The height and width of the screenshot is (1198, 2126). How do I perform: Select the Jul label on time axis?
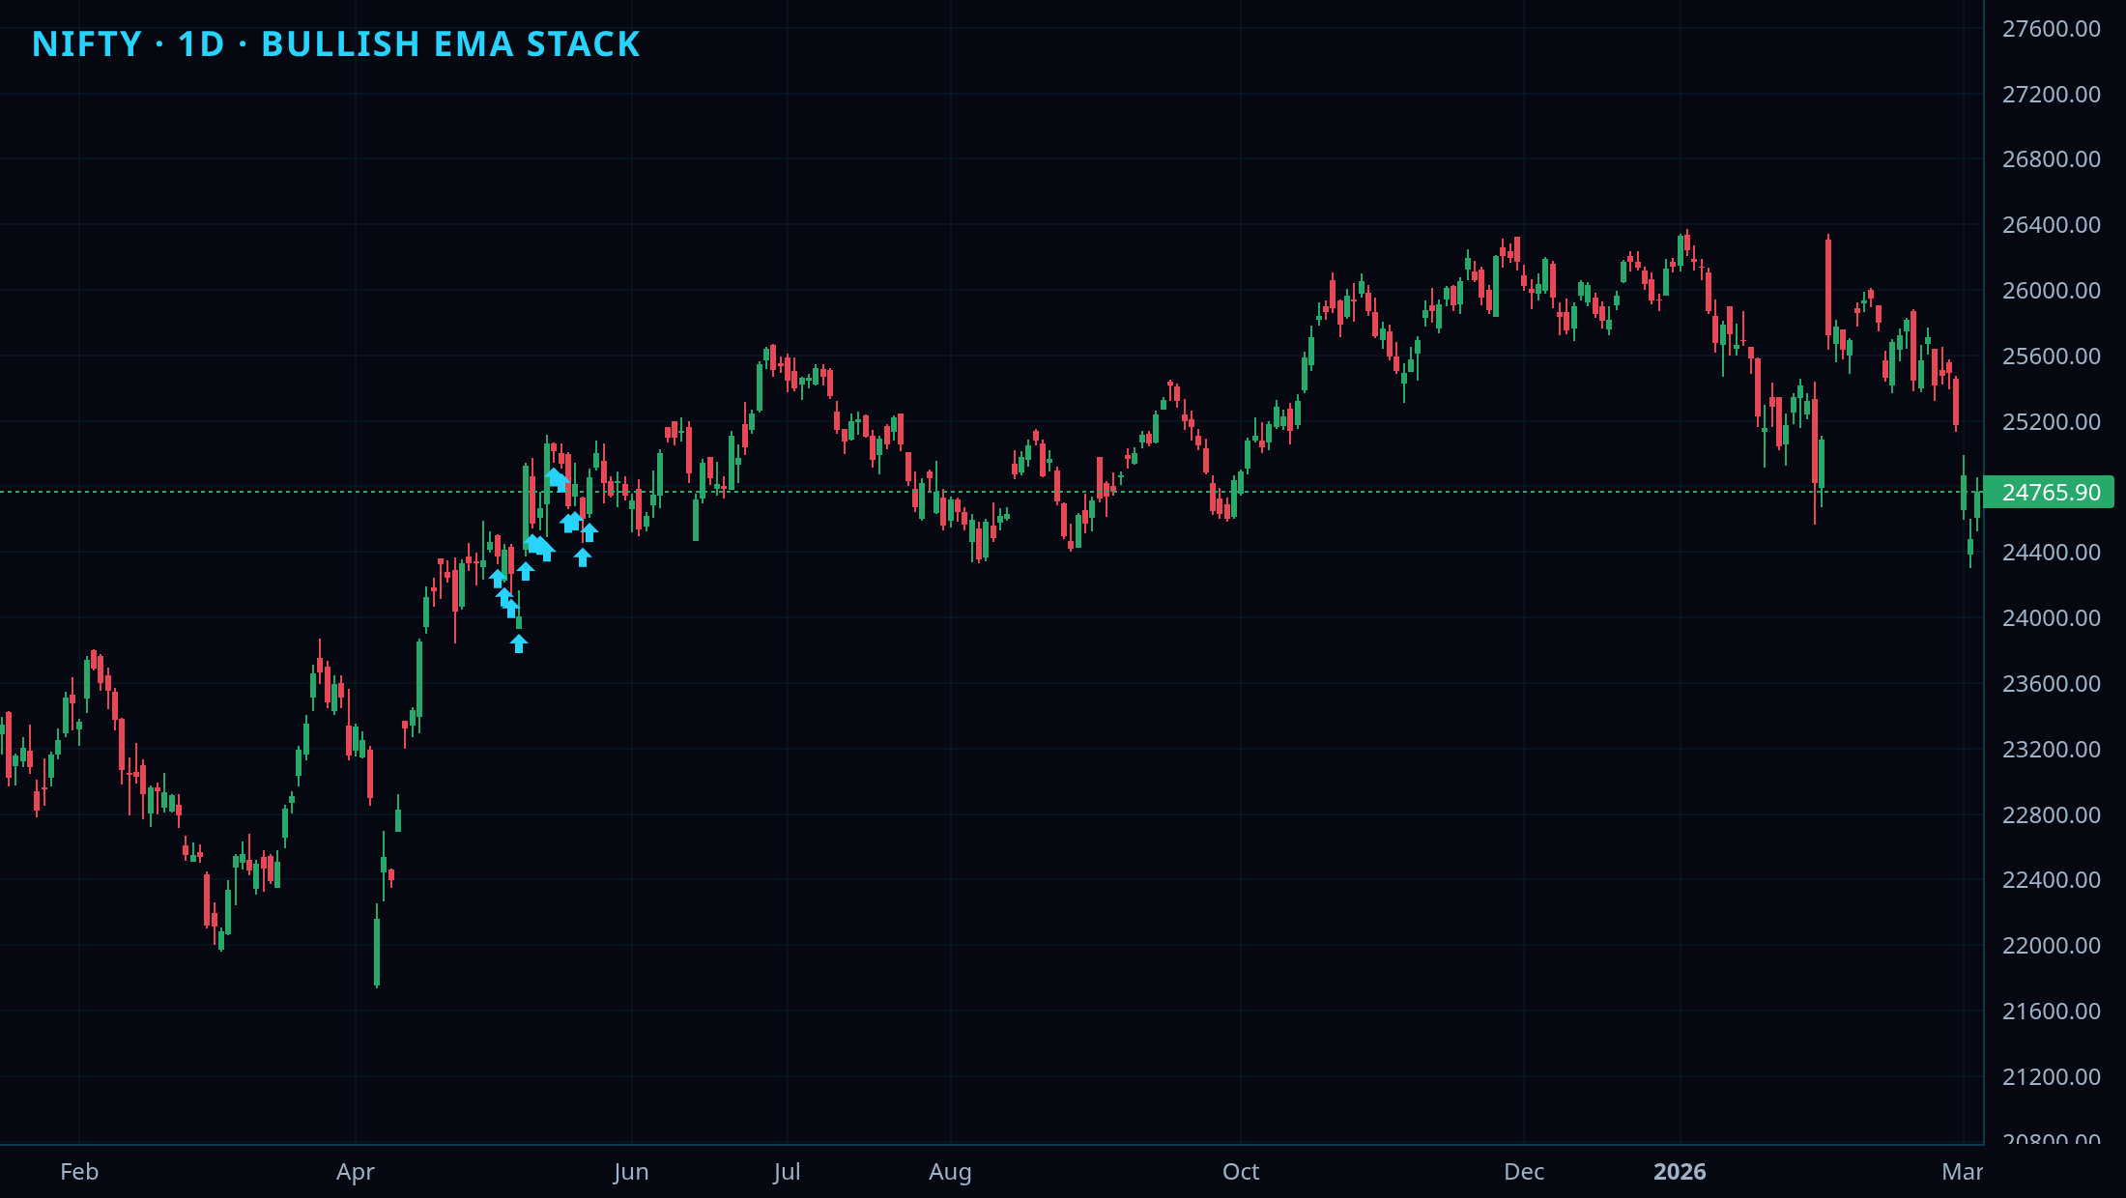[x=787, y=1172]
